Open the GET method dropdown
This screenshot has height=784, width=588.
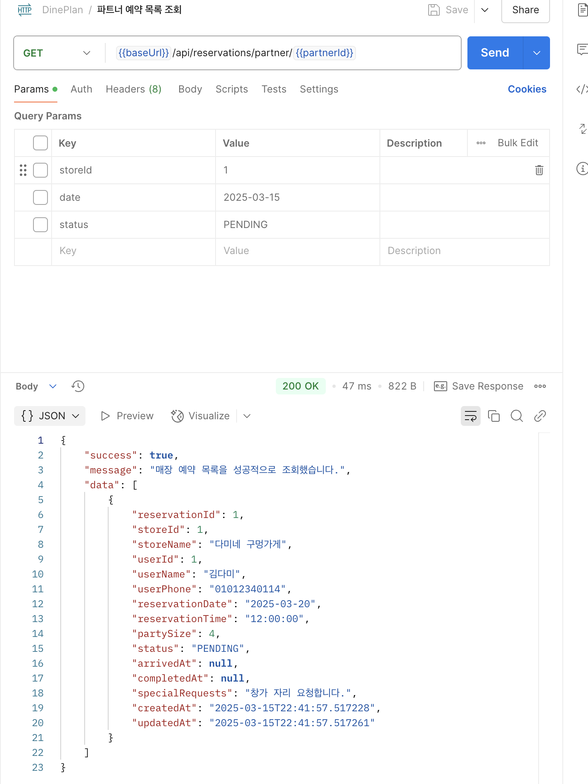click(57, 53)
